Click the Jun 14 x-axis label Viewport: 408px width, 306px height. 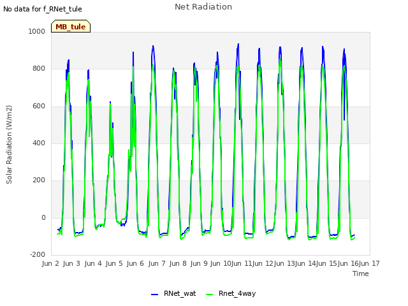tap(305, 263)
